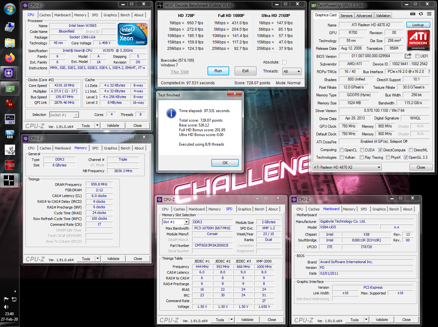Click the ATI Radeon Graphics logo
Image resolution: width=438 pixels, height=327 pixels.
[418, 41]
